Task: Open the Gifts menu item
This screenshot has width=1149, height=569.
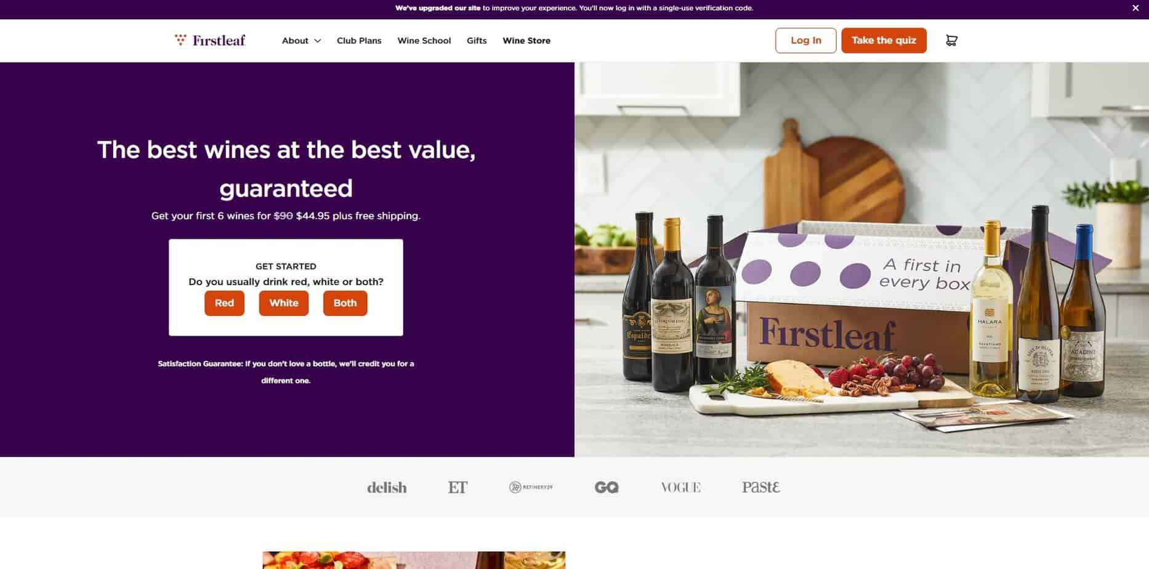Action: click(x=477, y=41)
